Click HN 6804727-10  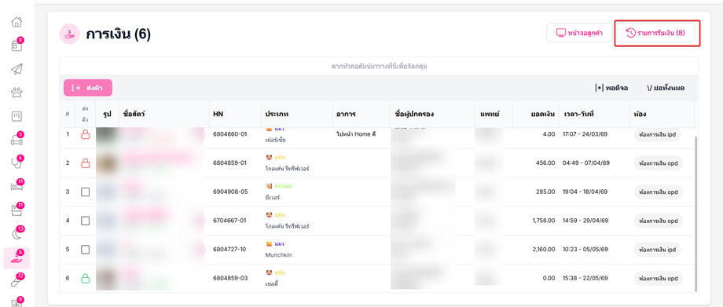coord(229,250)
